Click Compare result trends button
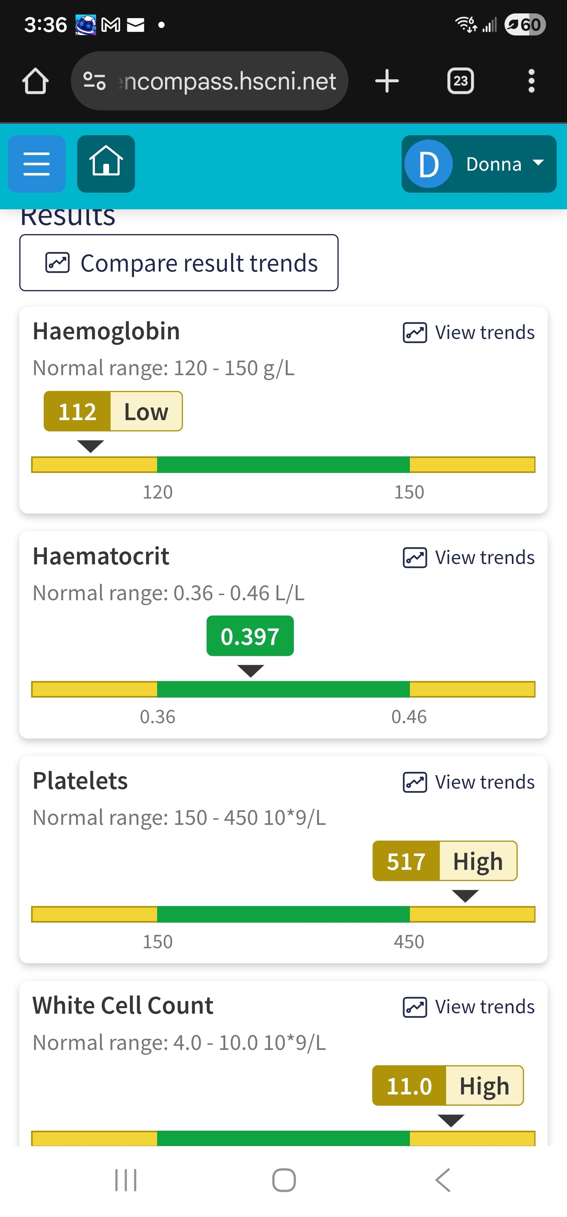 179,263
